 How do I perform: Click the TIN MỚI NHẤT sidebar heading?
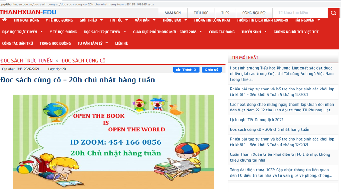coord(245,57)
